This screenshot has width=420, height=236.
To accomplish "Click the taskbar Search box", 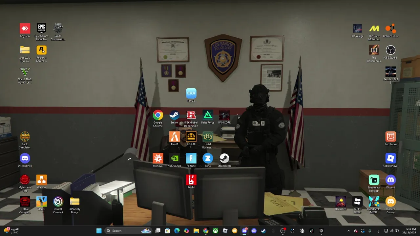I will click(x=129, y=231).
